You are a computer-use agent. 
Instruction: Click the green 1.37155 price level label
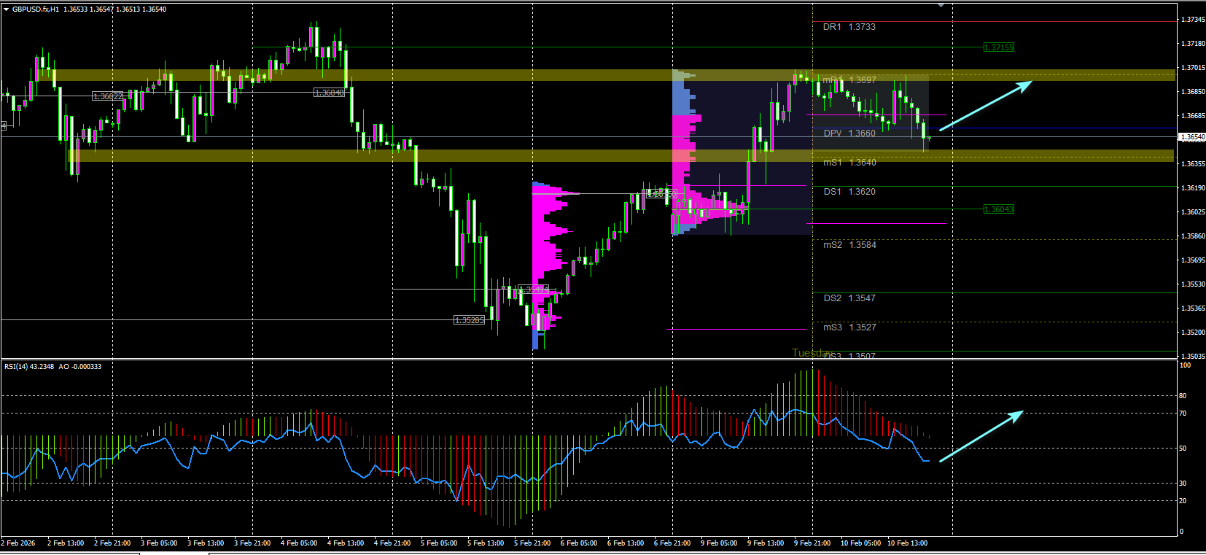(998, 47)
